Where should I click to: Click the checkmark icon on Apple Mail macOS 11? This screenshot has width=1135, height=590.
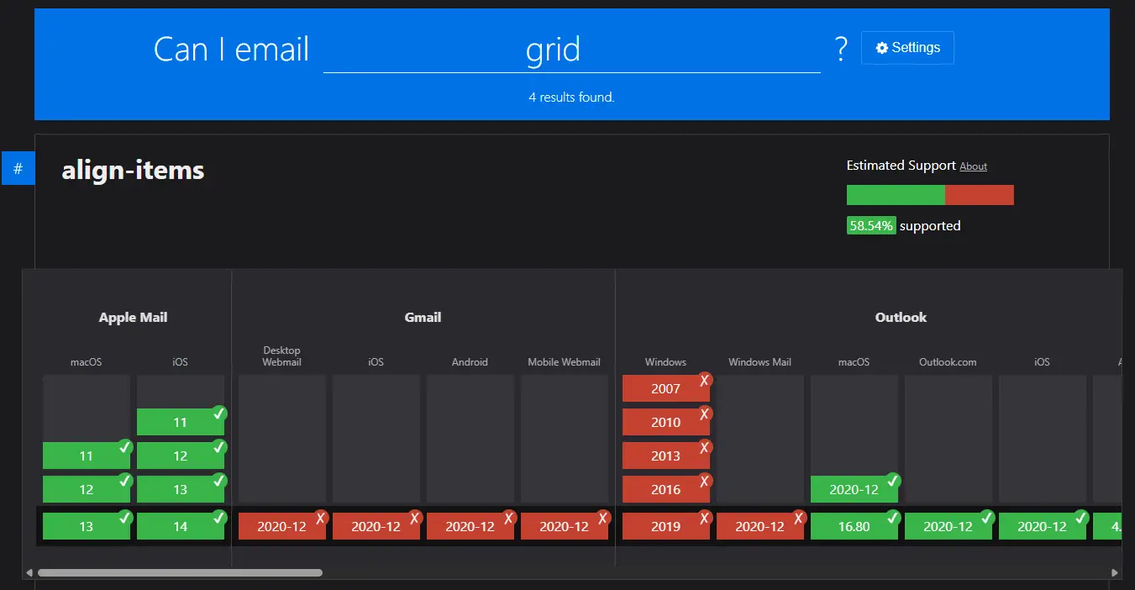pyautogui.click(x=125, y=447)
